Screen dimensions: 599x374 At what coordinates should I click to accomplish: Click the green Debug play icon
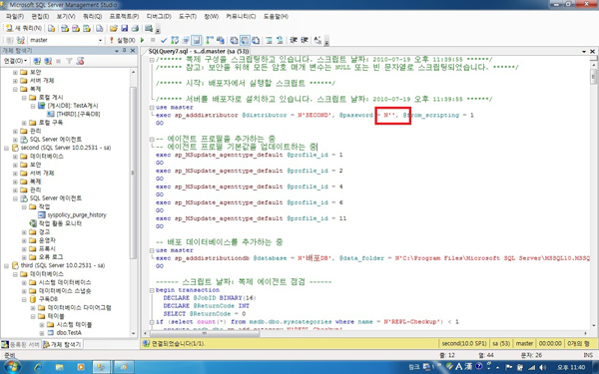(142, 40)
